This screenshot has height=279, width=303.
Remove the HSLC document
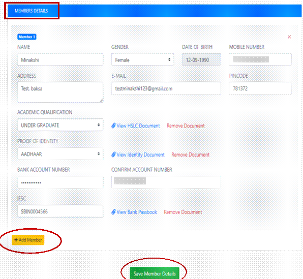coord(186,126)
